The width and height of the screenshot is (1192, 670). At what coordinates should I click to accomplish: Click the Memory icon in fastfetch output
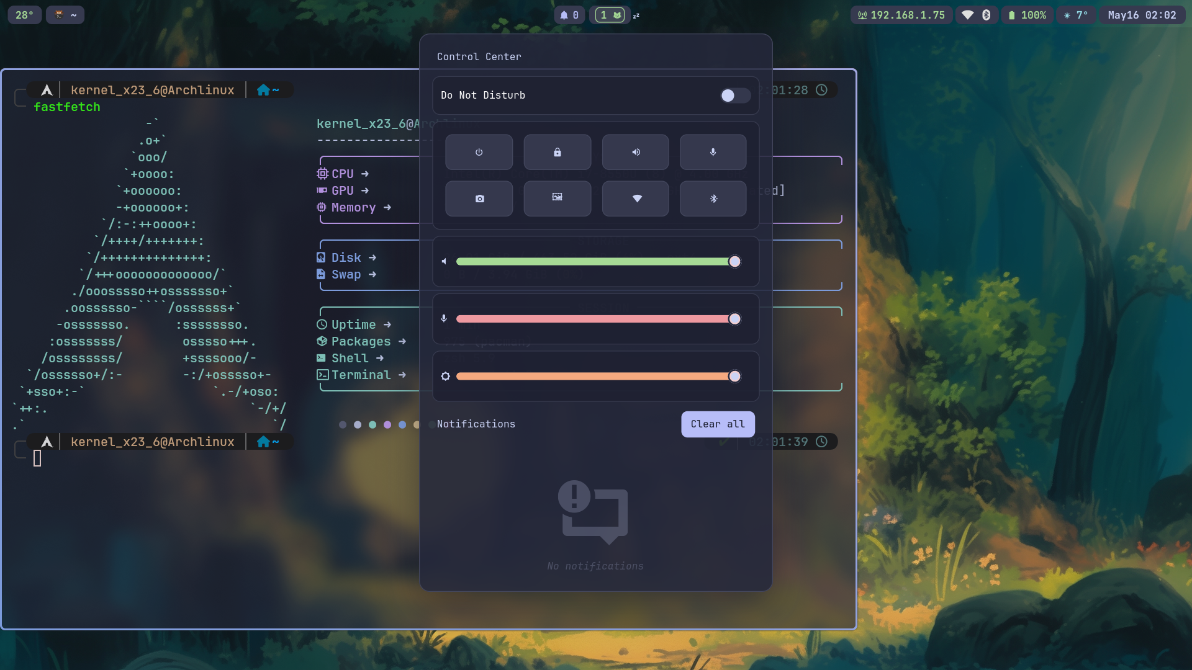(x=322, y=207)
